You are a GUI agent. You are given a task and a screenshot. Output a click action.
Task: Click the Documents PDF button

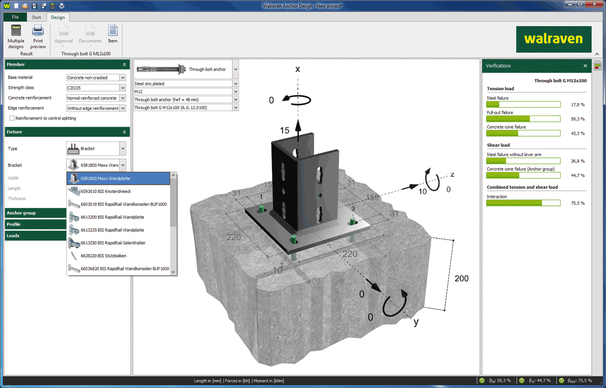point(90,37)
